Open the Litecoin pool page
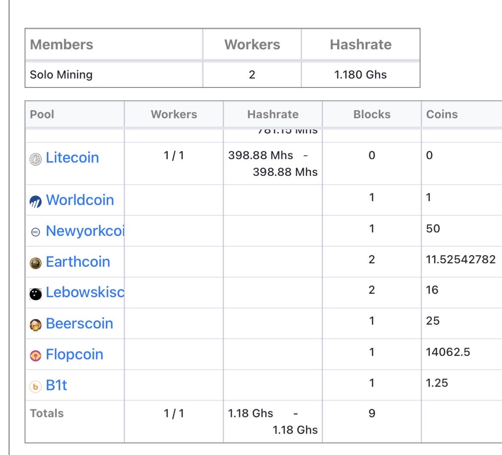502x455 pixels. pos(73,158)
